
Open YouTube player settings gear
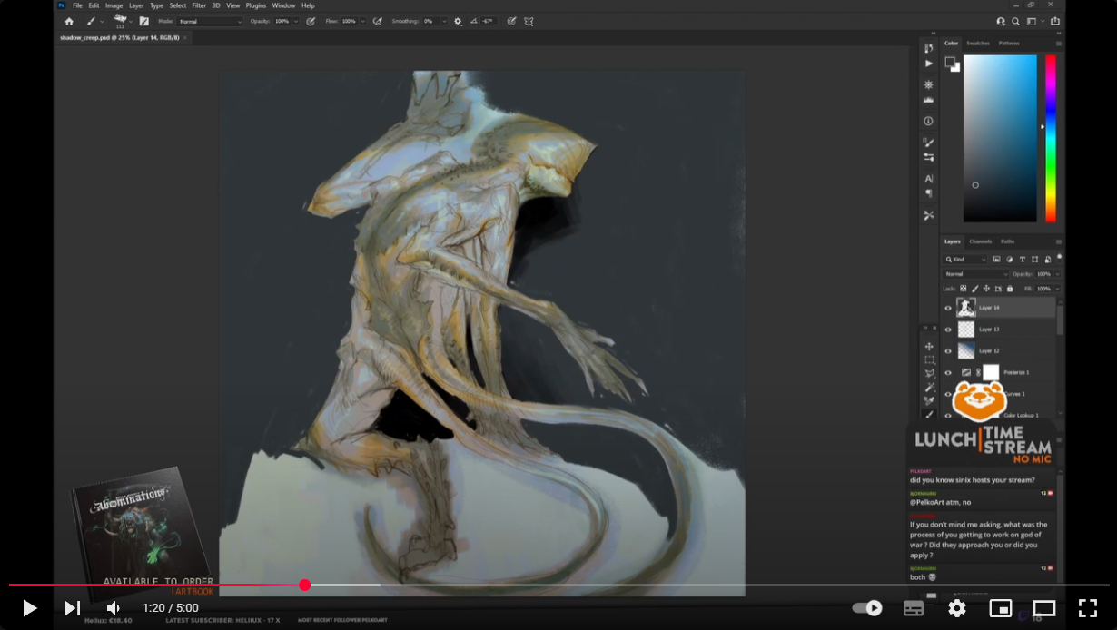click(x=957, y=608)
